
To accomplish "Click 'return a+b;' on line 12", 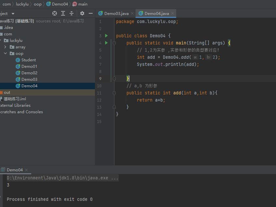I will 151,100.
